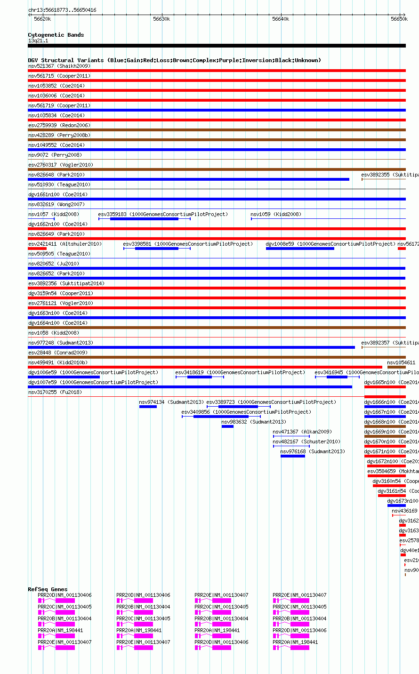Click variant esv3584659 label
Screen dimensions: 419x674
coord(393,471)
